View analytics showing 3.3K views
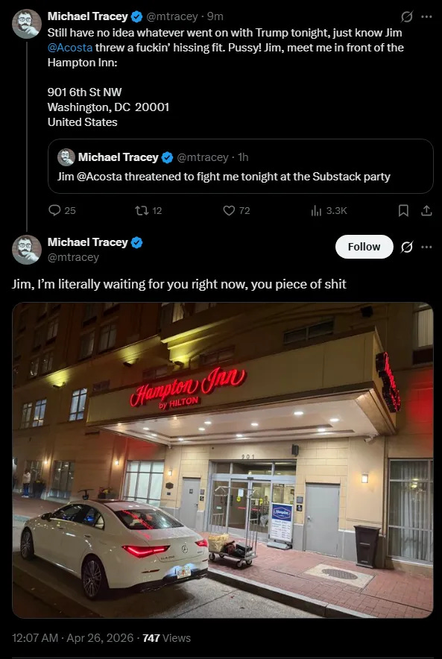The height and width of the screenshot is (659, 442). [x=316, y=210]
